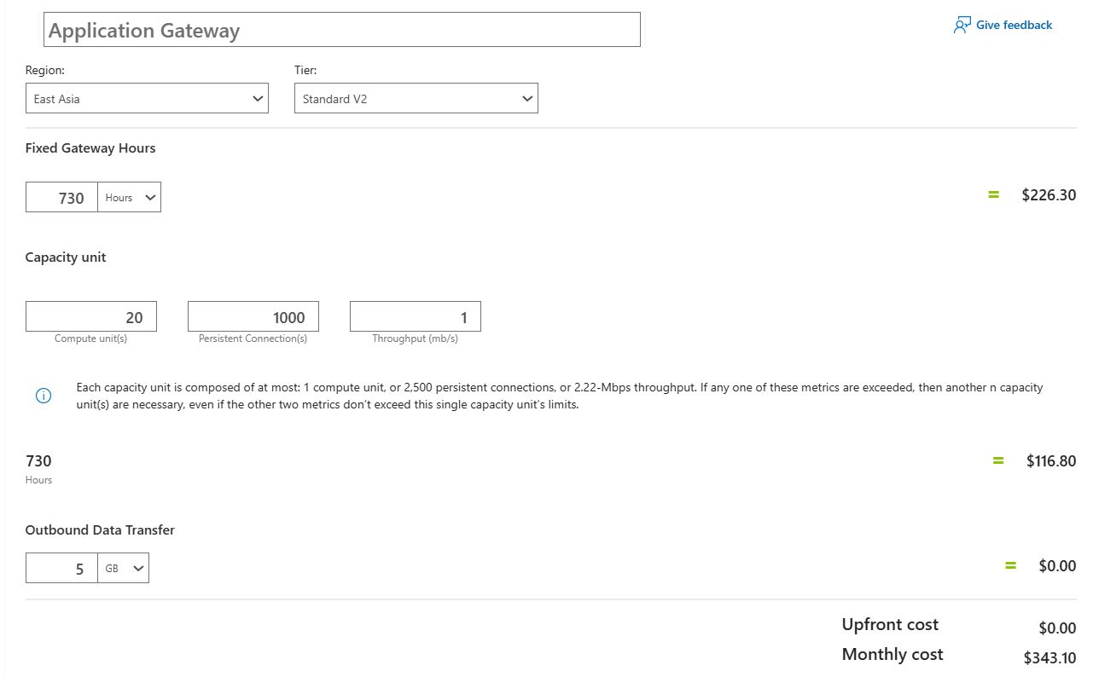1093x677 pixels.
Task: Click the Monthly cost label
Action: 892,654
